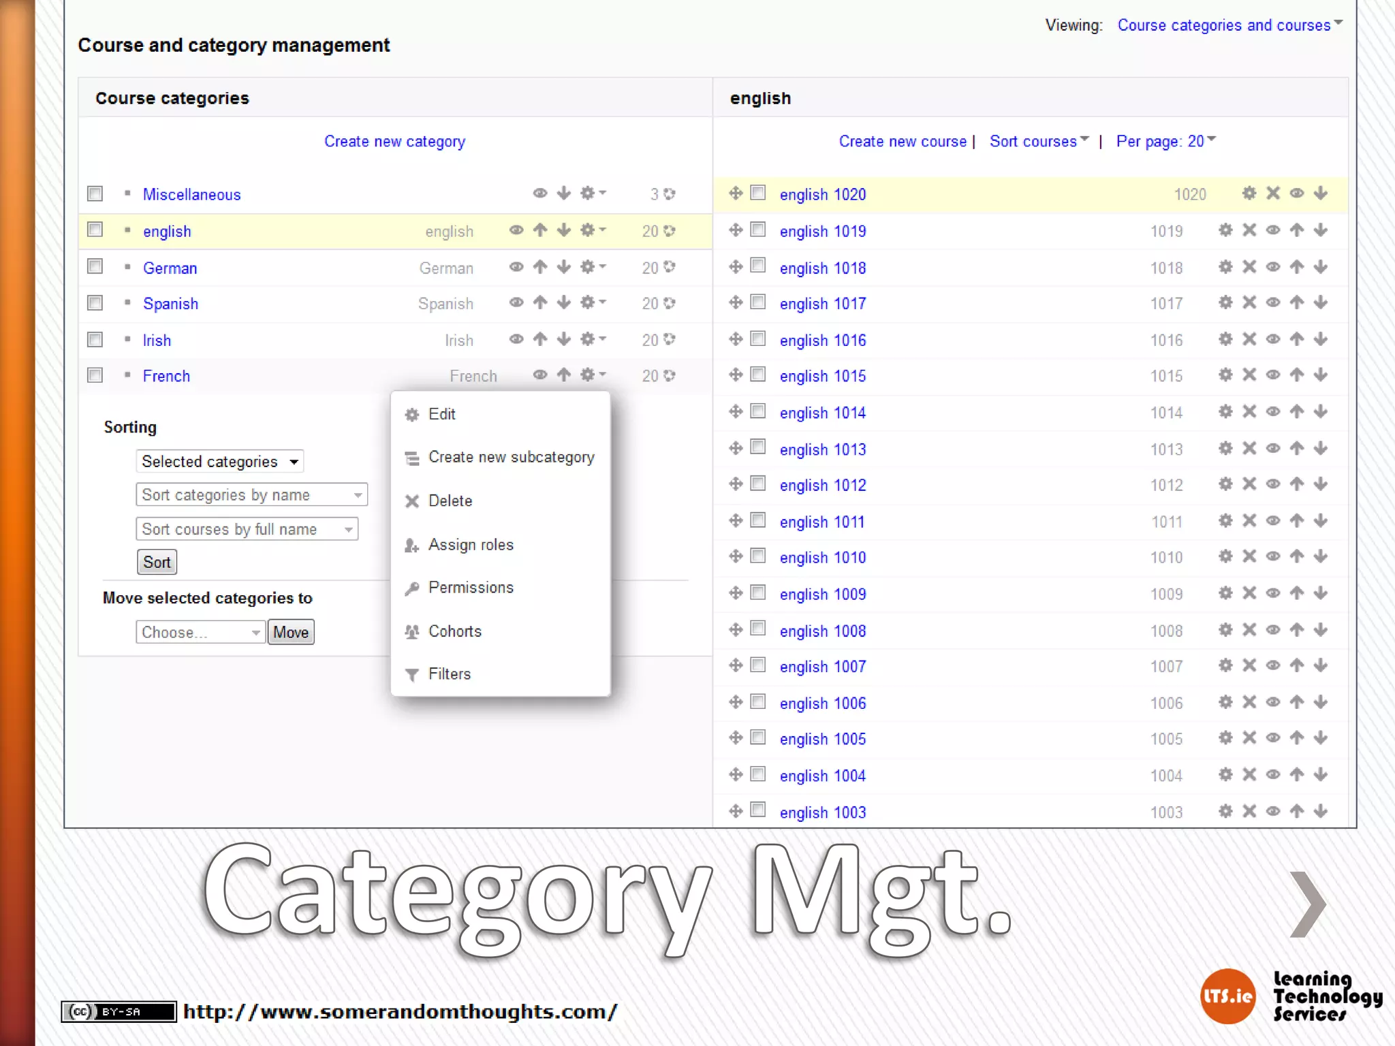
Task: Hide the Irish category with the eye icon
Action: point(516,339)
